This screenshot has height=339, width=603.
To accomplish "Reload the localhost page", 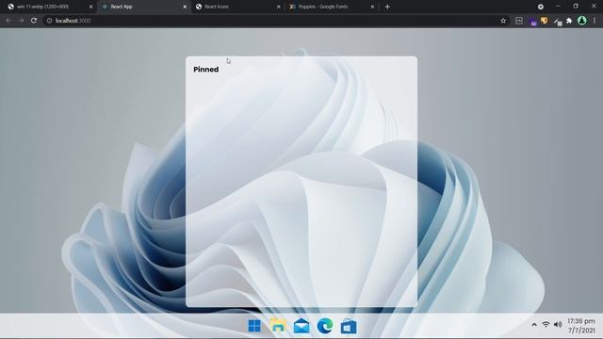I will [34, 21].
